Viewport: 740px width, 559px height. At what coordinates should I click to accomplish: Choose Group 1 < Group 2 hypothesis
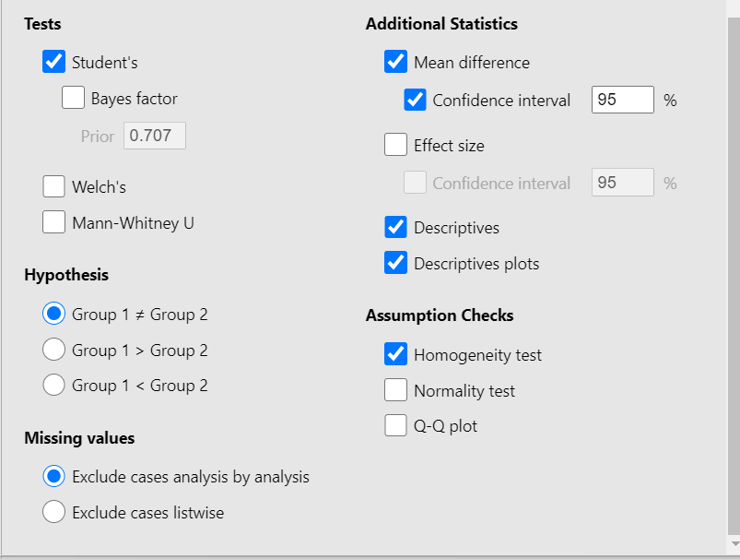(54, 385)
